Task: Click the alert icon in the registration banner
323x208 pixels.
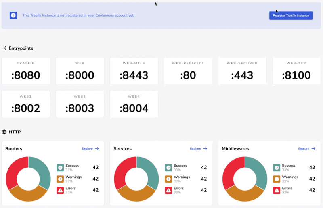Action: click(x=13, y=15)
